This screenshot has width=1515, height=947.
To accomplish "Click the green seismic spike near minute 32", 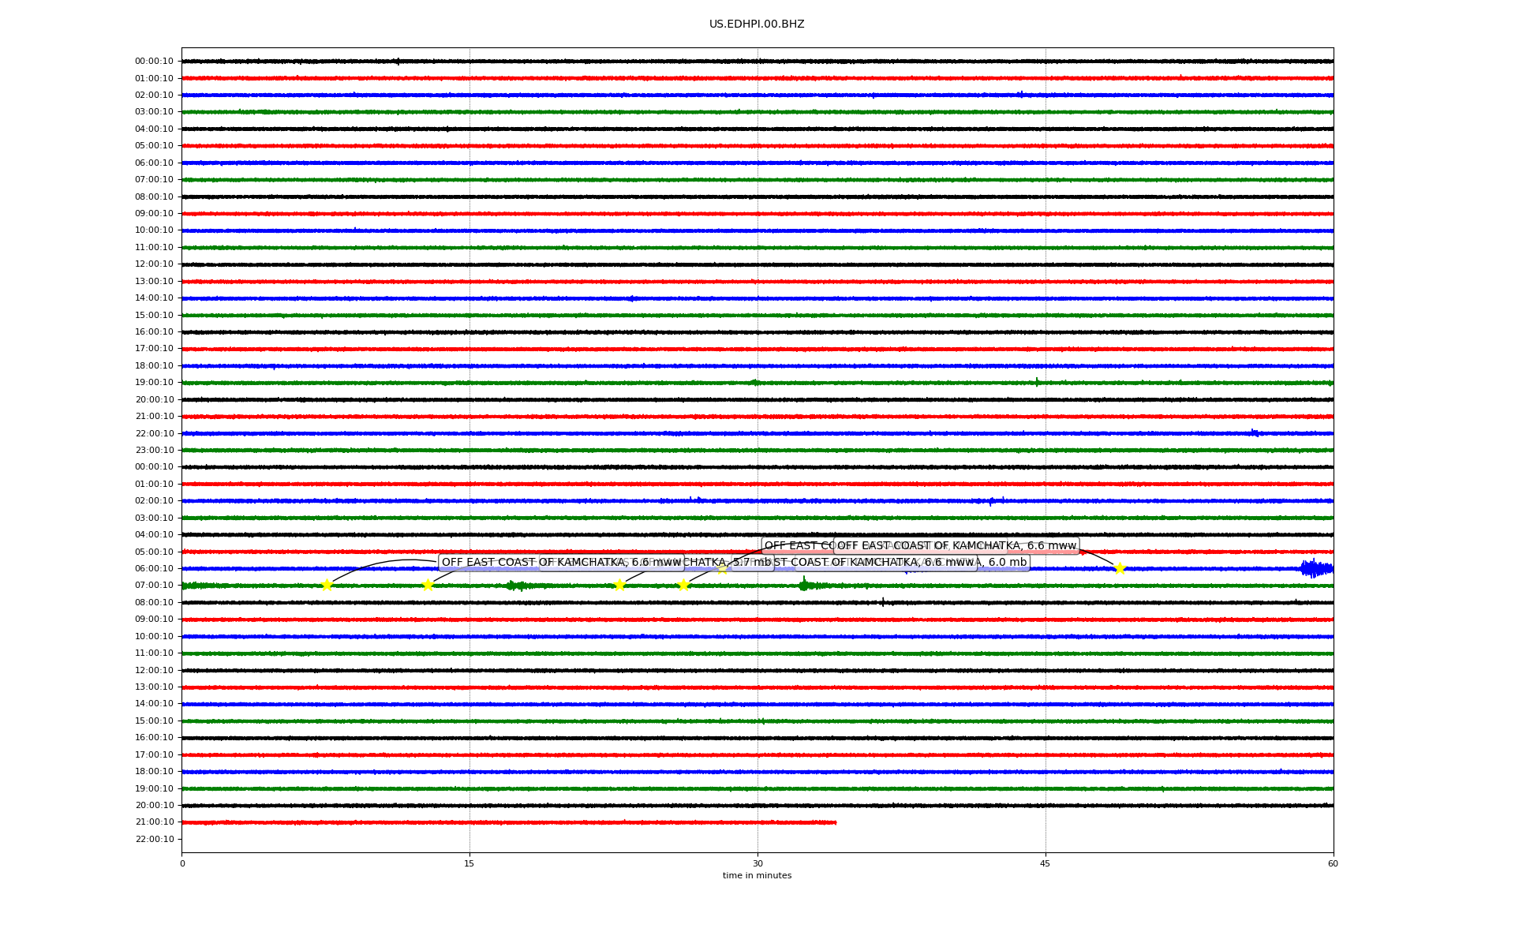I will click(804, 585).
